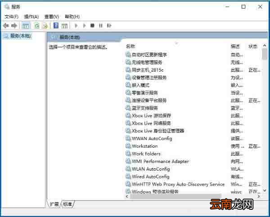Image resolution: width=270 pixels, height=217 pixels.
Task: Click the Restart Service icon
Action: coord(109,26)
